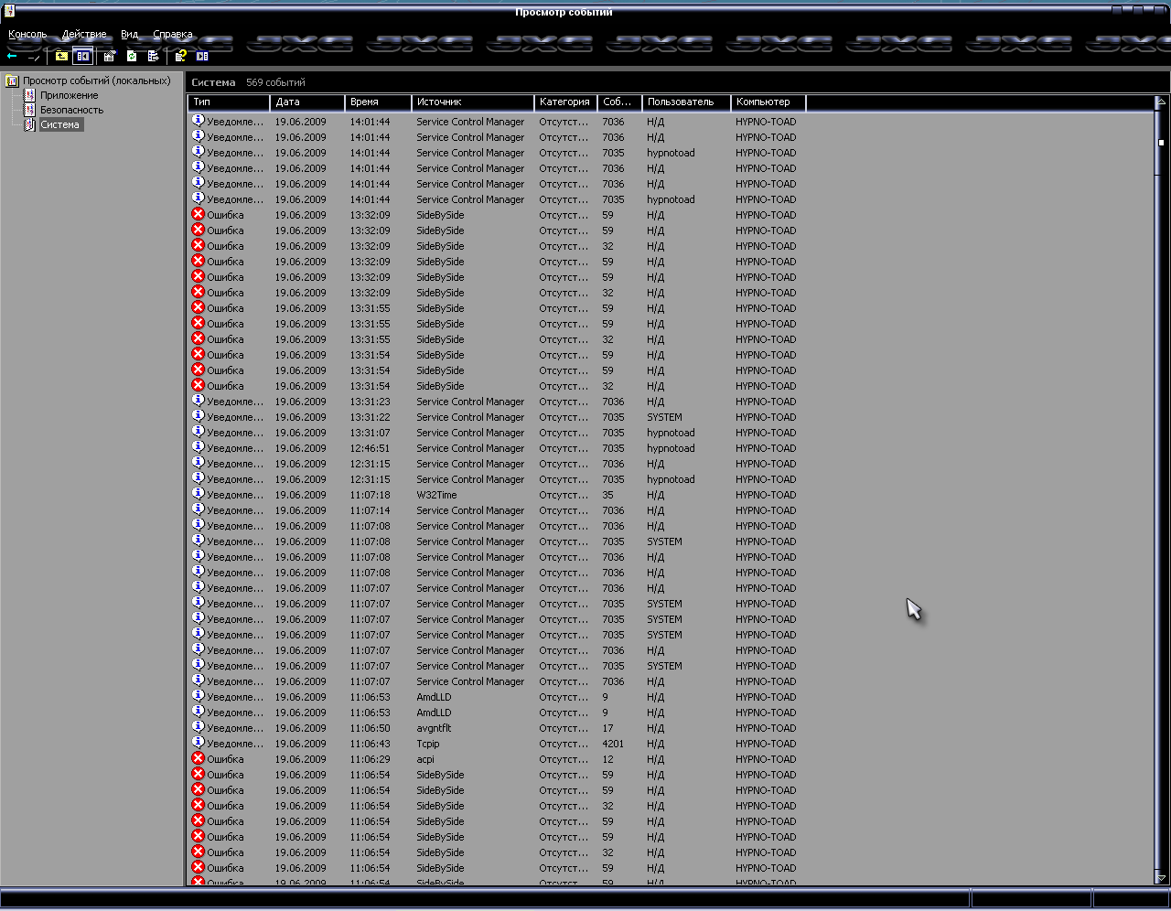Select the Приложение log in the tree
Screen dimensions: 1171x911
click(x=69, y=95)
